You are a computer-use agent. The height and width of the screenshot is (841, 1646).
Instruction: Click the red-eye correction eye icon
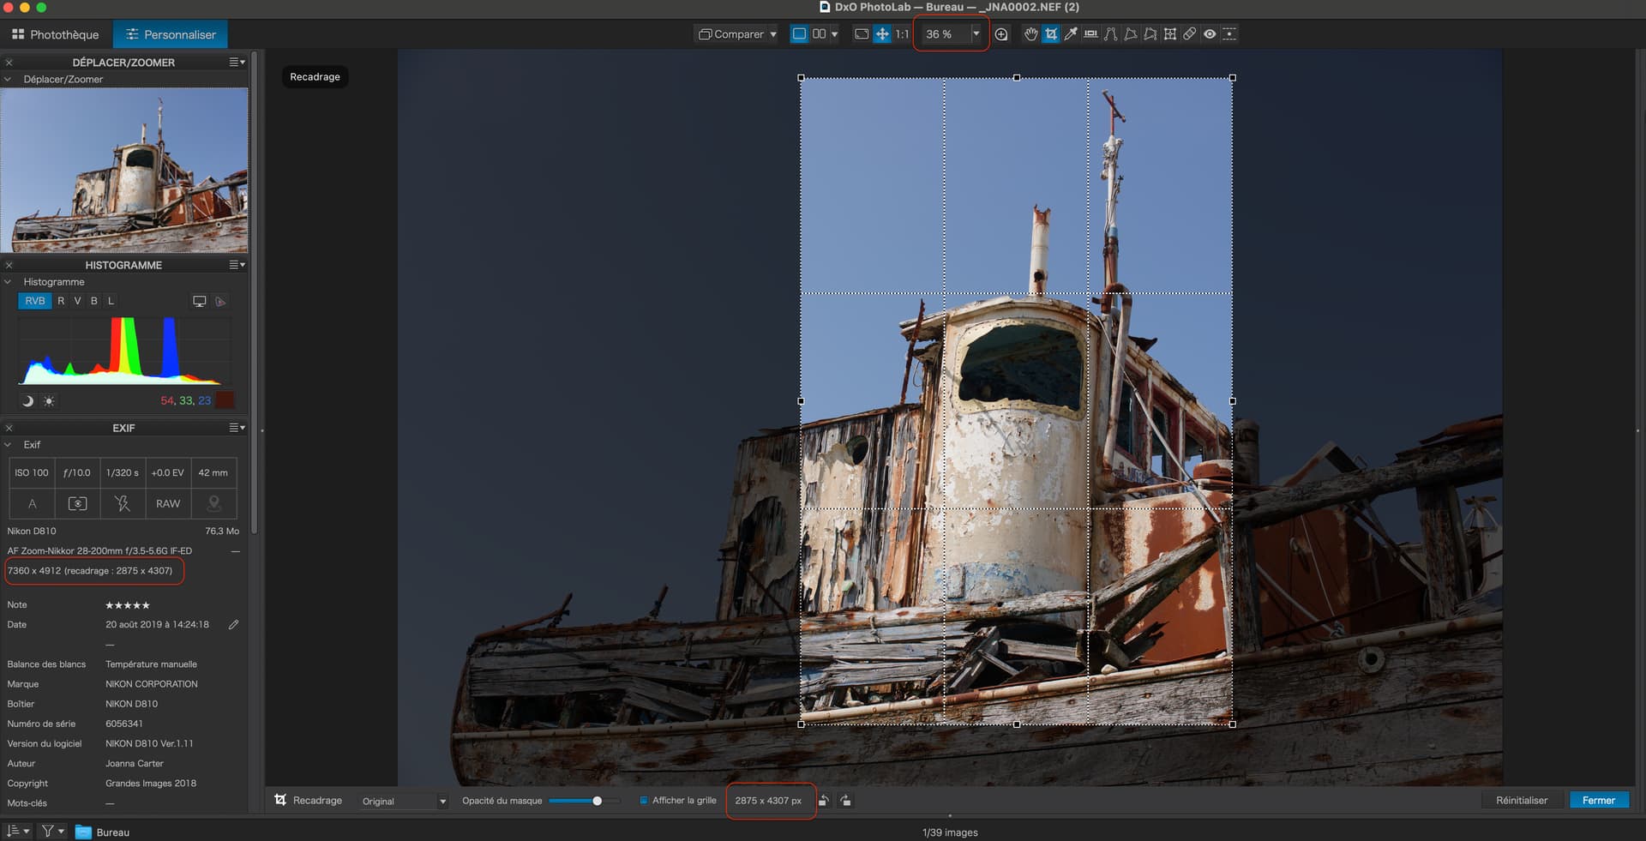[x=1210, y=34]
